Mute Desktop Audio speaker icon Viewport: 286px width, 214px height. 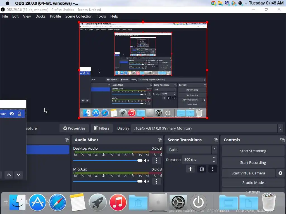coord(146,160)
